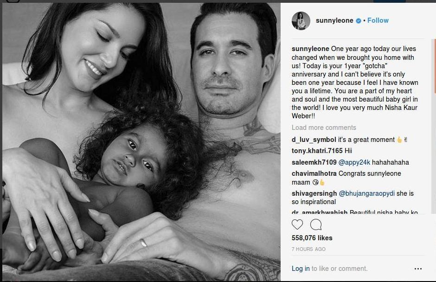Open d_luv_symbol commenter profile
436x282 pixels.
[x=314, y=140]
